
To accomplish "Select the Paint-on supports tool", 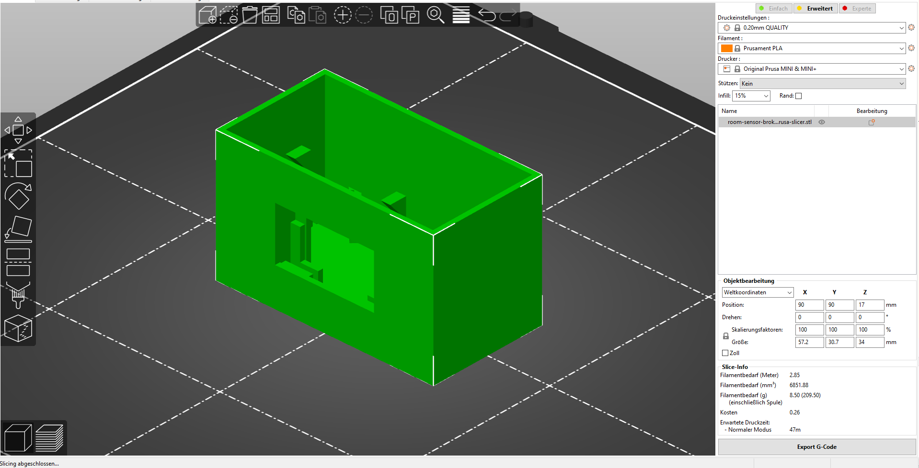I will (x=18, y=295).
